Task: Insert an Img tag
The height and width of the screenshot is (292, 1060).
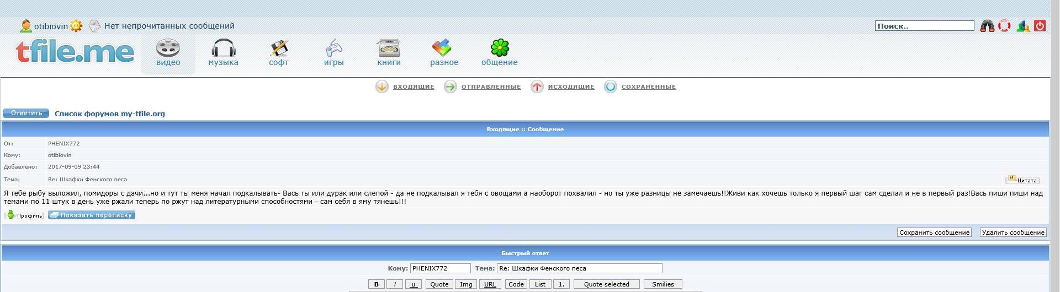Action: tap(466, 284)
